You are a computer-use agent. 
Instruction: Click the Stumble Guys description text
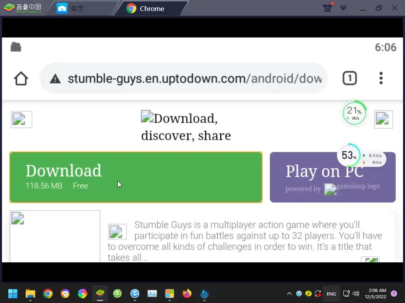tap(245, 241)
